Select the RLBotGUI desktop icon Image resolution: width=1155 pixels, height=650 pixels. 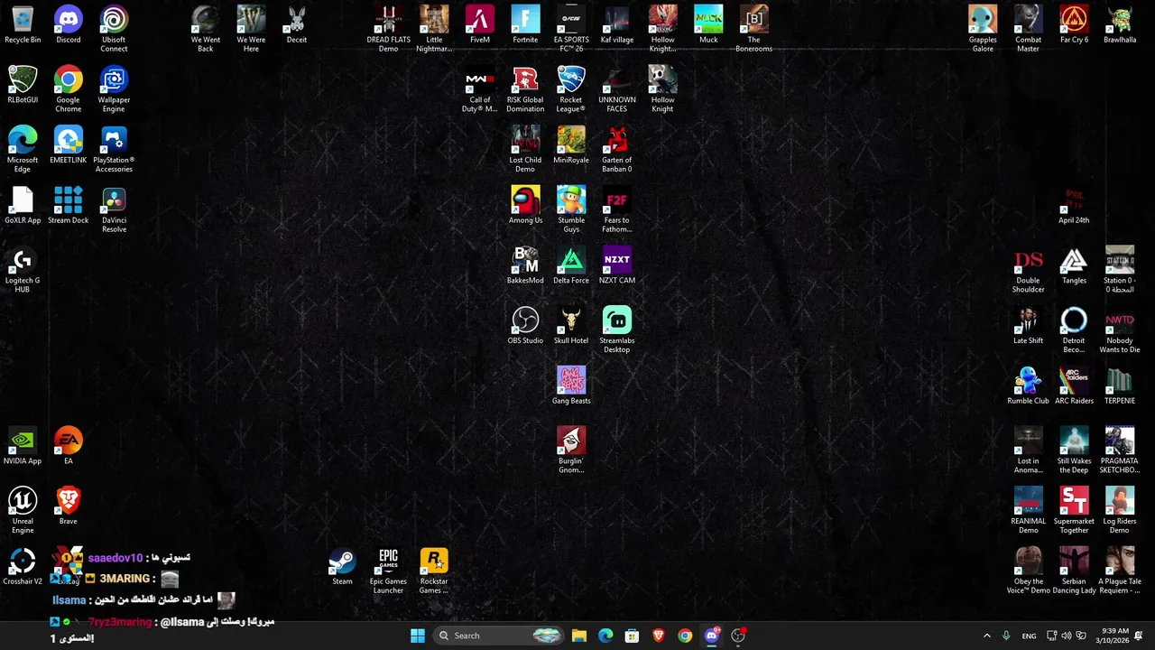coord(23,86)
